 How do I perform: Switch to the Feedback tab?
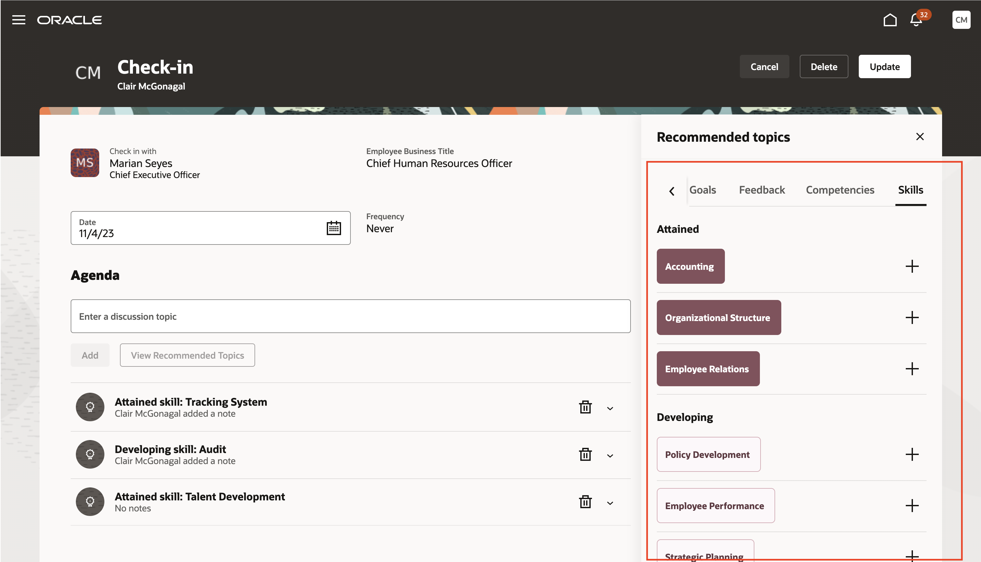pyautogui.click(x=762, y=190)
